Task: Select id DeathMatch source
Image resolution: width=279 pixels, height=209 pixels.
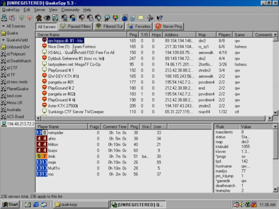Action: click(x=16, y=61)
